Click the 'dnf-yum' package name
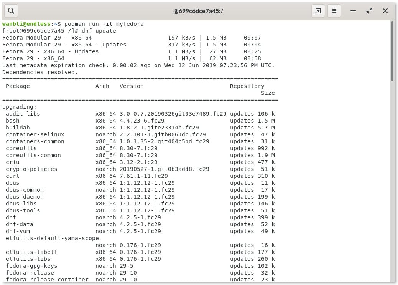This screenshot has height=285, width=398. [18, 231]
